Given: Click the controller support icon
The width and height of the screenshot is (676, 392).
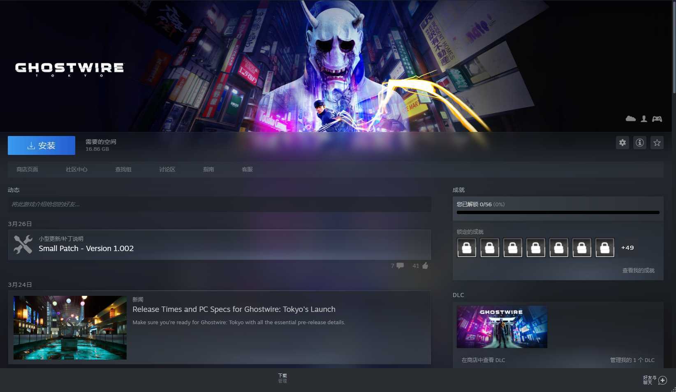Looking at the screenshot, I should tap(657, 119).
